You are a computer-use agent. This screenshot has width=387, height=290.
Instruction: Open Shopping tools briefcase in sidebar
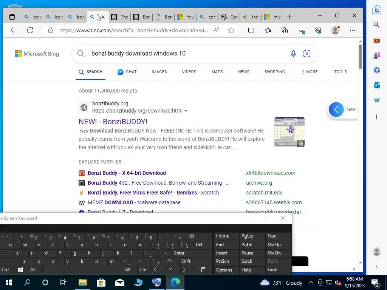click(377, 40)
